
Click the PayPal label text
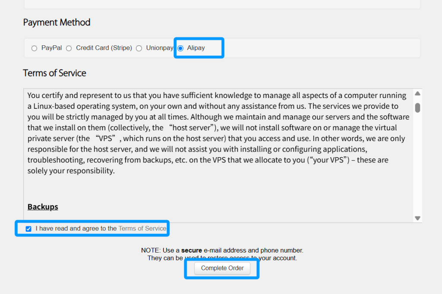click(51, 48)
